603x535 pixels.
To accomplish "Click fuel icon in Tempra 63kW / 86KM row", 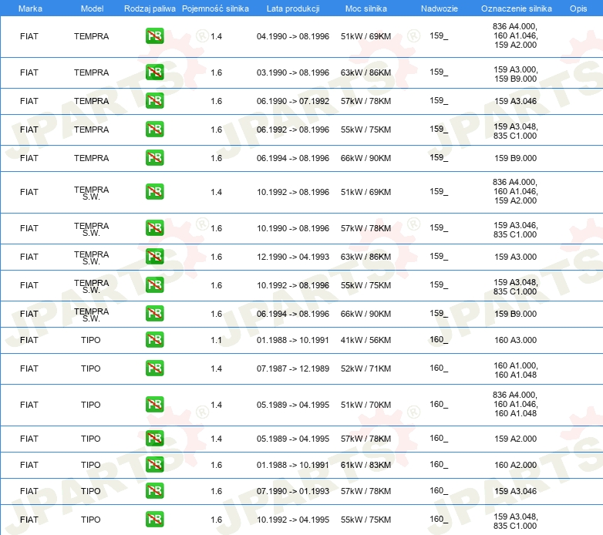I will pos(154,72).
